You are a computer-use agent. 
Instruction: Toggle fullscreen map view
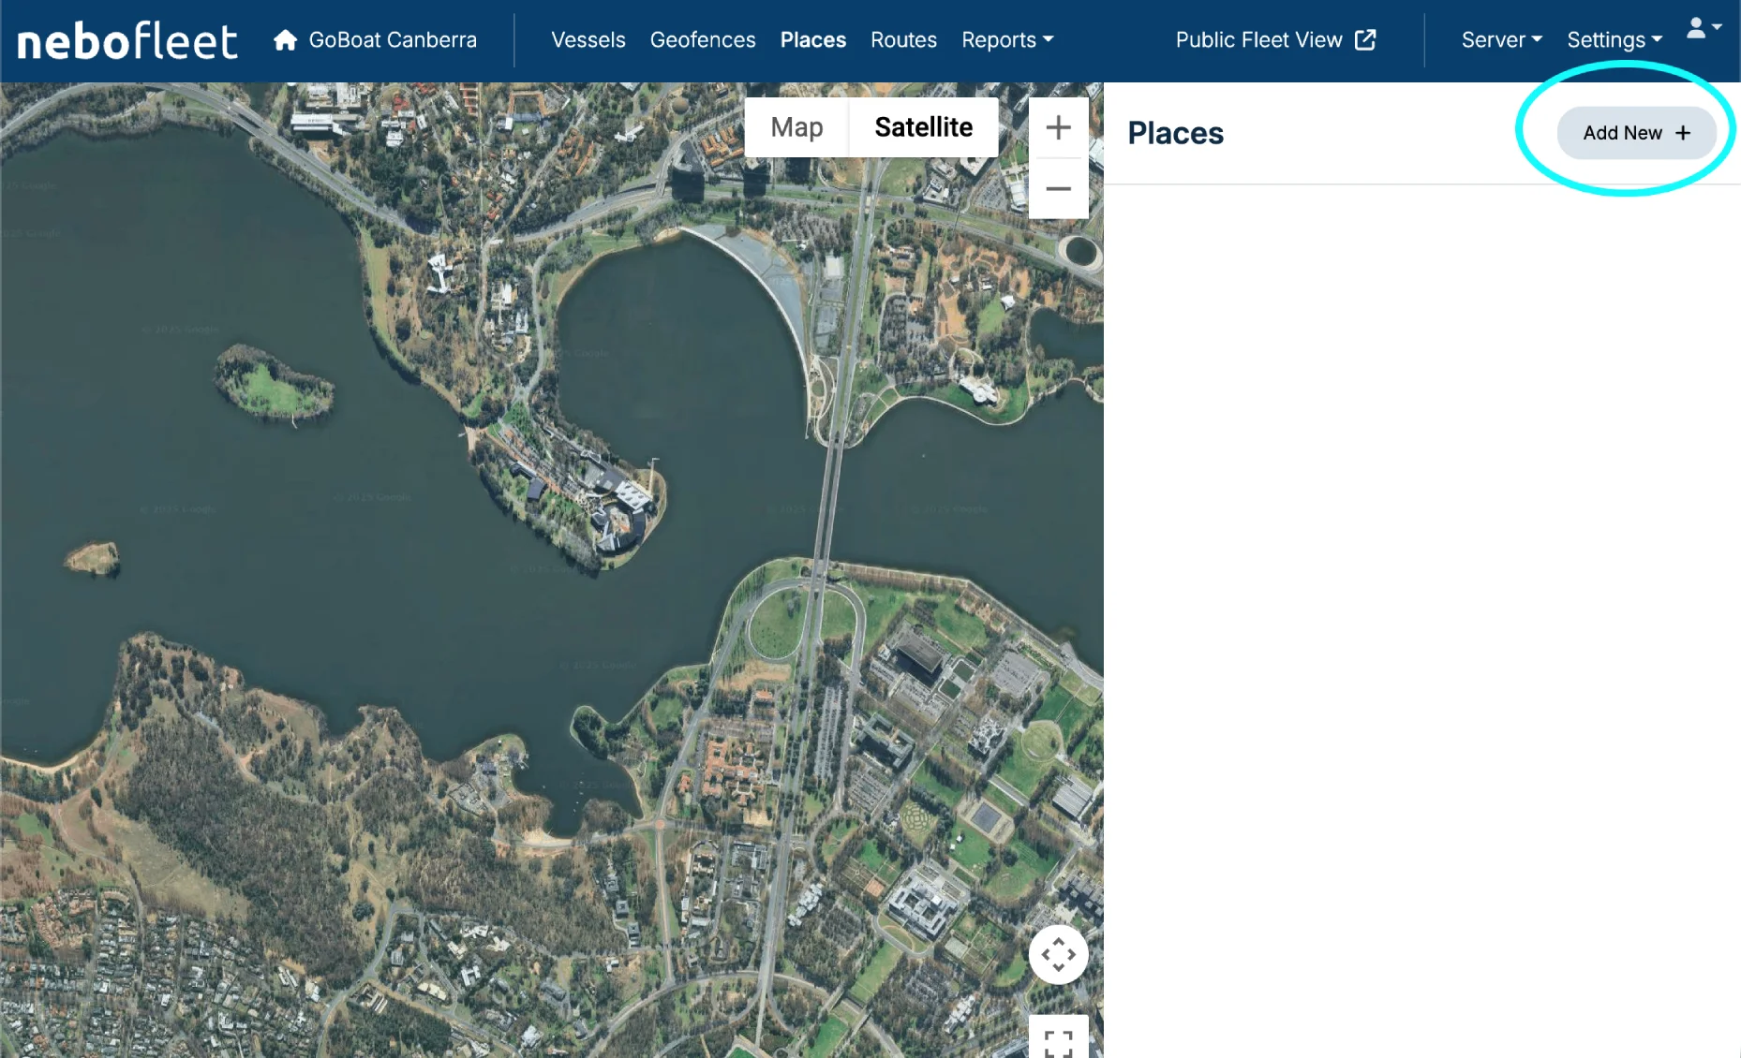[x=1058, y=1041]
